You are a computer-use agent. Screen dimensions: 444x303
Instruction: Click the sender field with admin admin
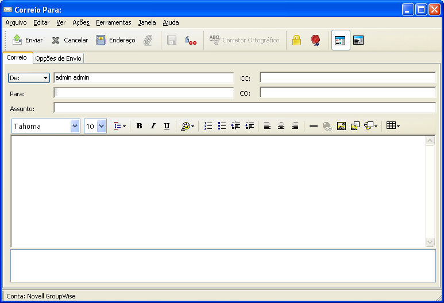144,78
